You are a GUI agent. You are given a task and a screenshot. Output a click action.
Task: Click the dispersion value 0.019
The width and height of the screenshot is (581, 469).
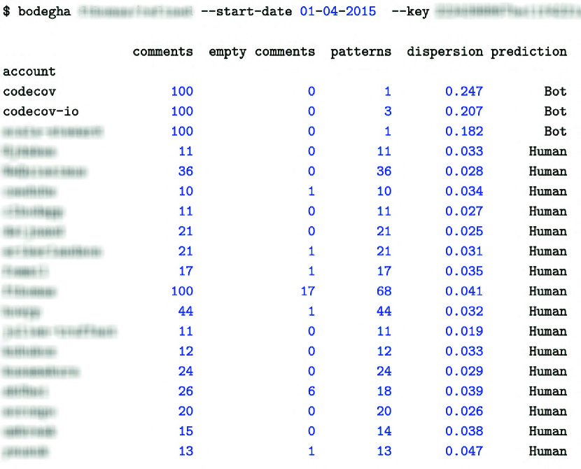463,331
